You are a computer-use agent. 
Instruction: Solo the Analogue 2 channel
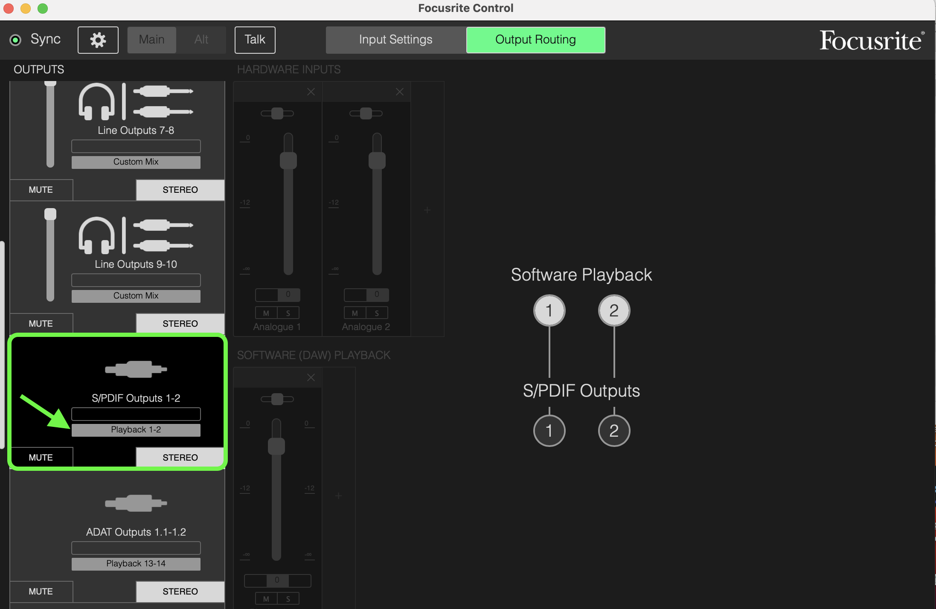pyautogui.click(x=377, y=313)
